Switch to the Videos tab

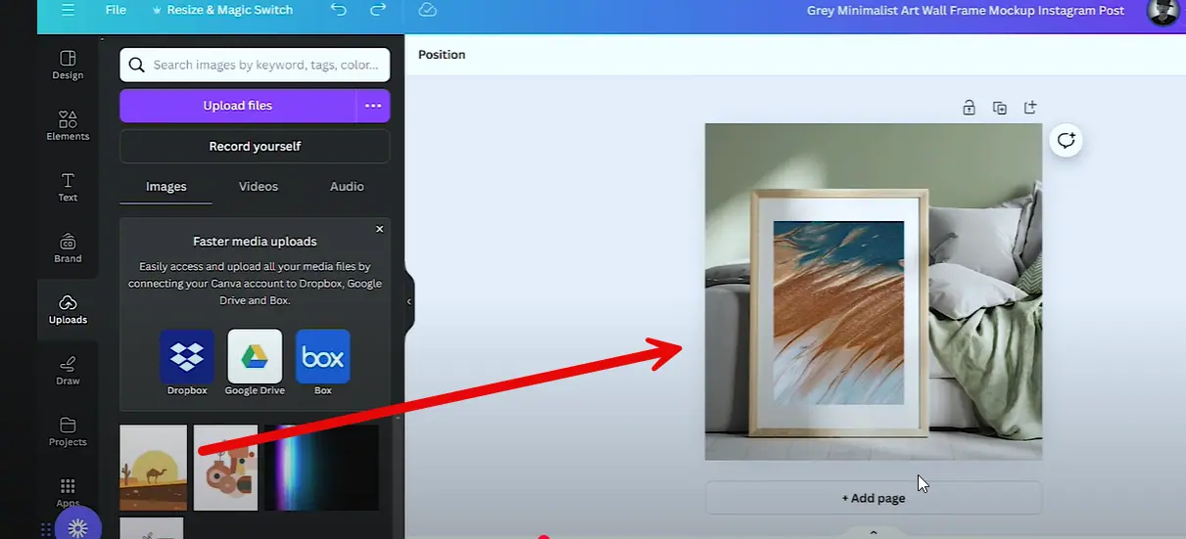pos(259,187)
